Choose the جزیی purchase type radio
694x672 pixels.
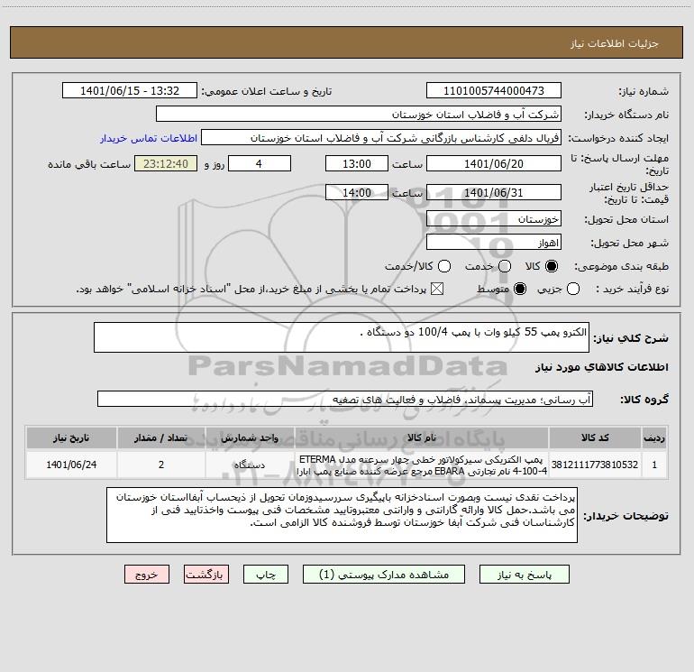[x=573, y=289]
